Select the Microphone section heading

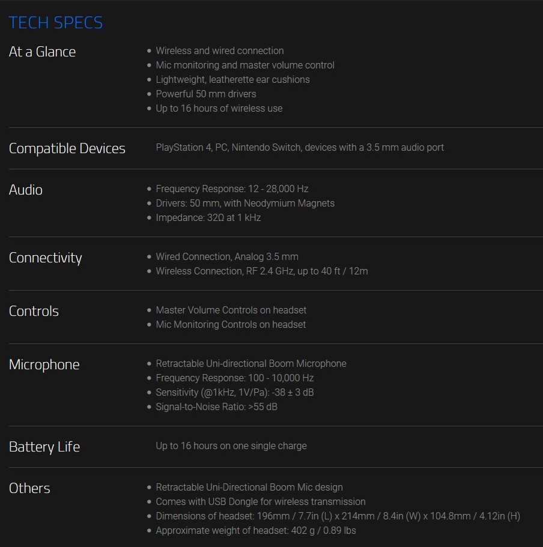click(44, 364)
